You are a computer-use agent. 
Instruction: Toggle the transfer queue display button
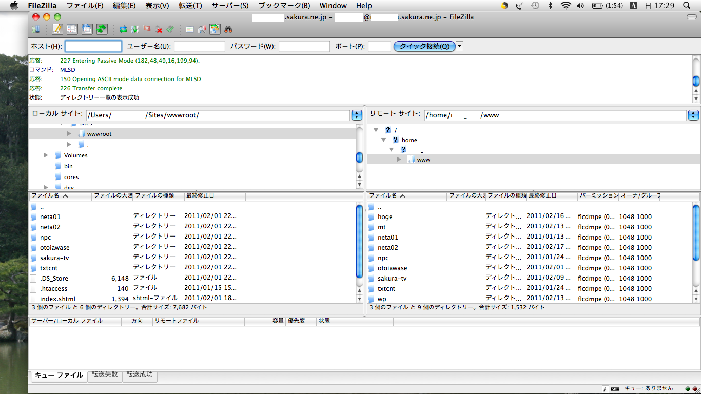pyautogui.click(x=102, y=29)
